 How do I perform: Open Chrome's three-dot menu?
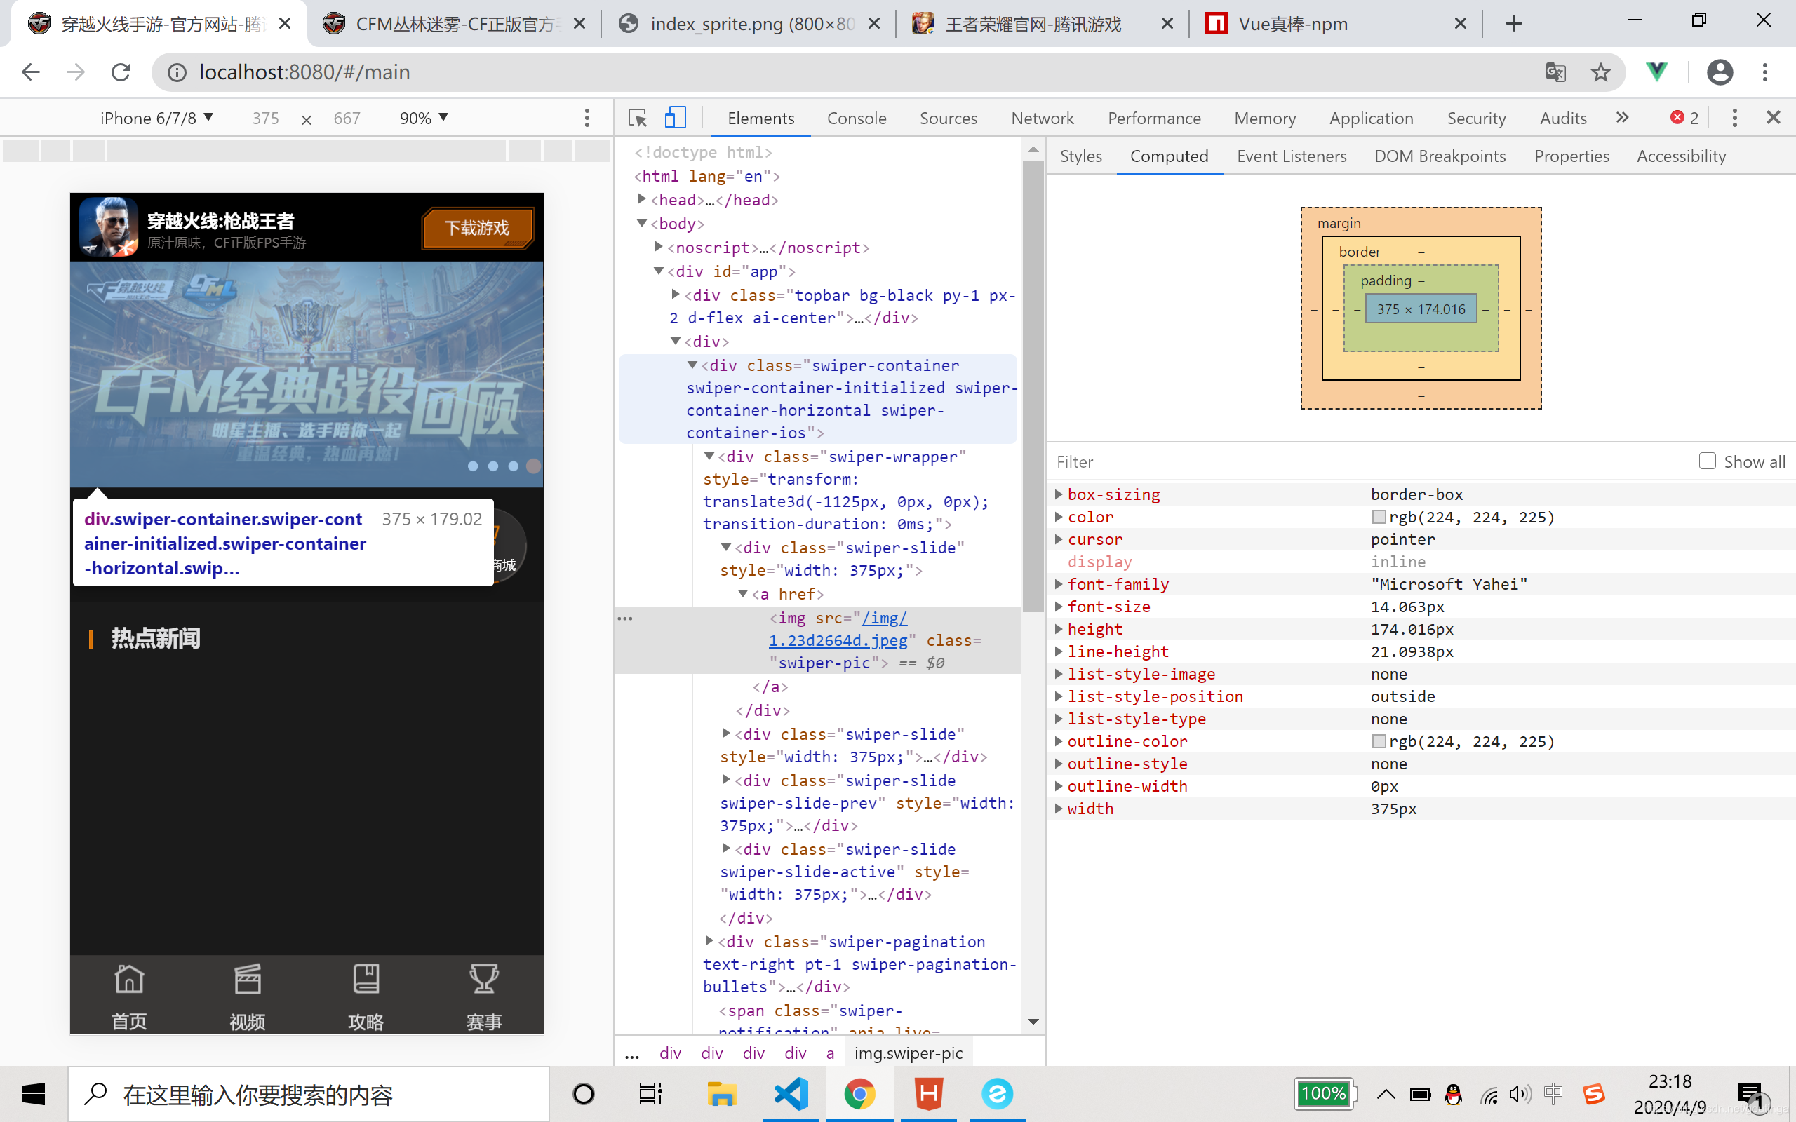[1765, 72]
